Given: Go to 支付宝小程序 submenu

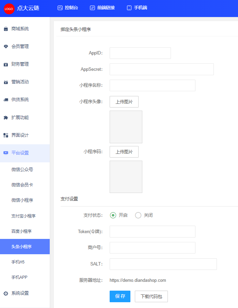Looking at the screenshot, I should coord(25,216).
